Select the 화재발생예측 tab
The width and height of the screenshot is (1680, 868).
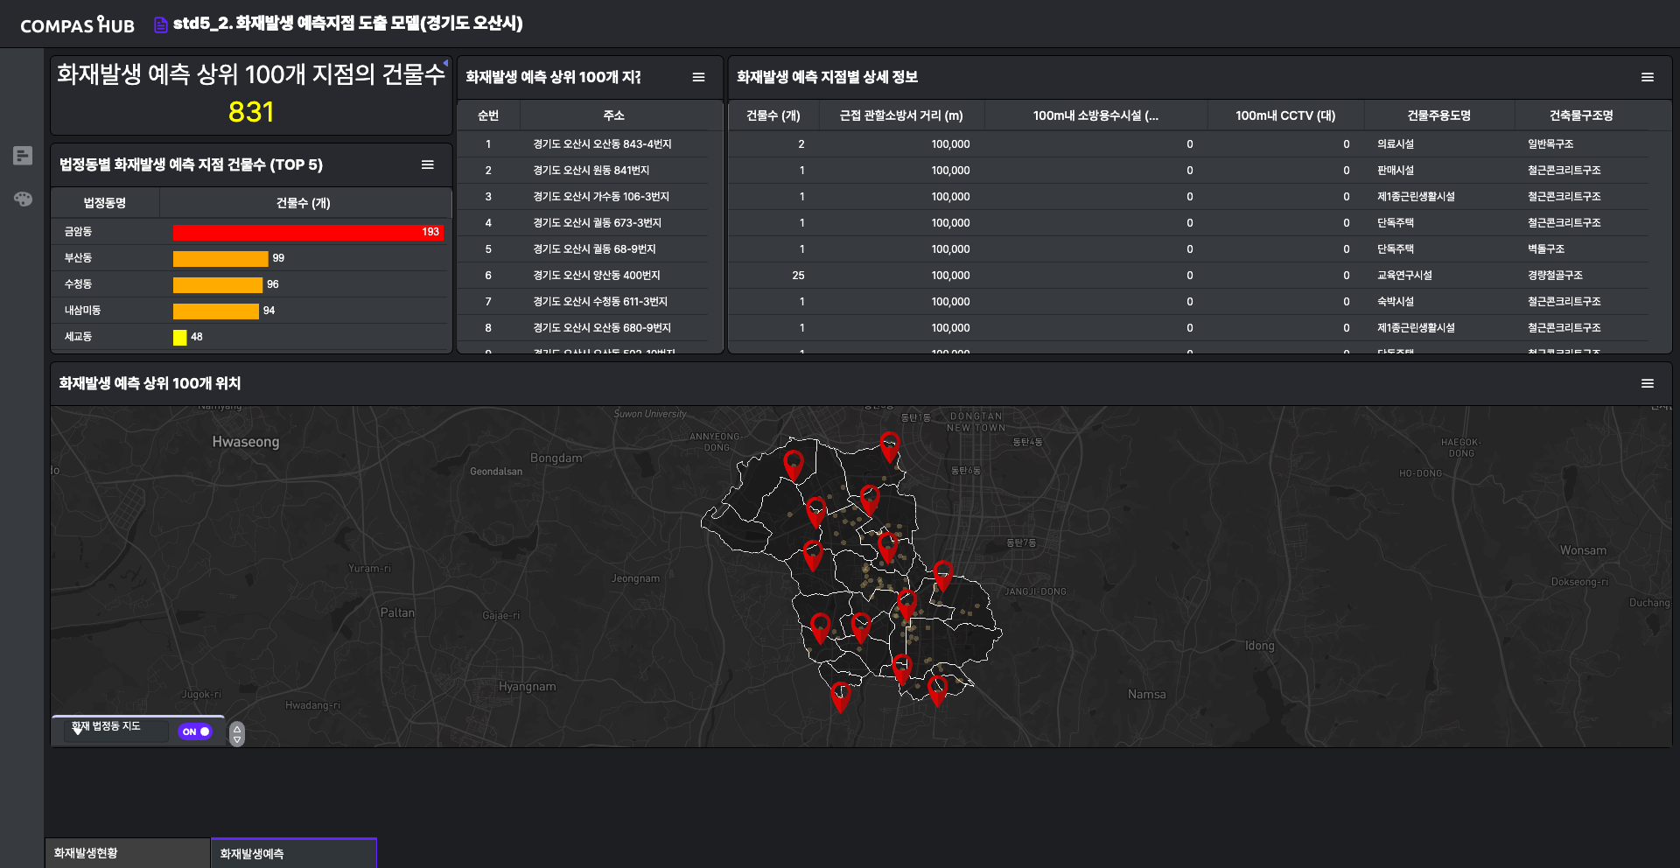pos(294,853)
